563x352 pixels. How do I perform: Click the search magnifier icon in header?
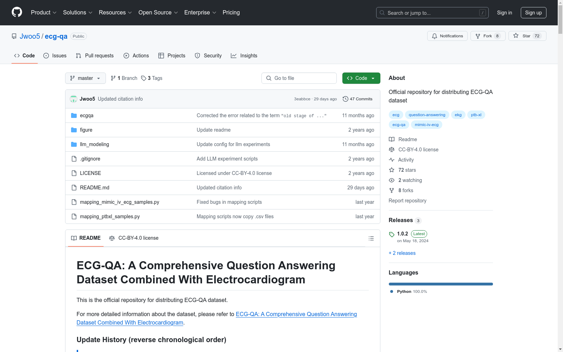pos(382,13)
